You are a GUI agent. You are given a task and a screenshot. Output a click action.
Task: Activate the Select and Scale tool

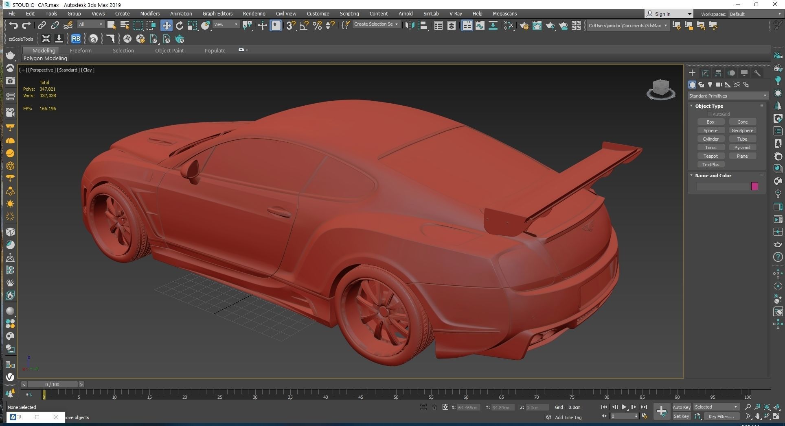(193, 26)
